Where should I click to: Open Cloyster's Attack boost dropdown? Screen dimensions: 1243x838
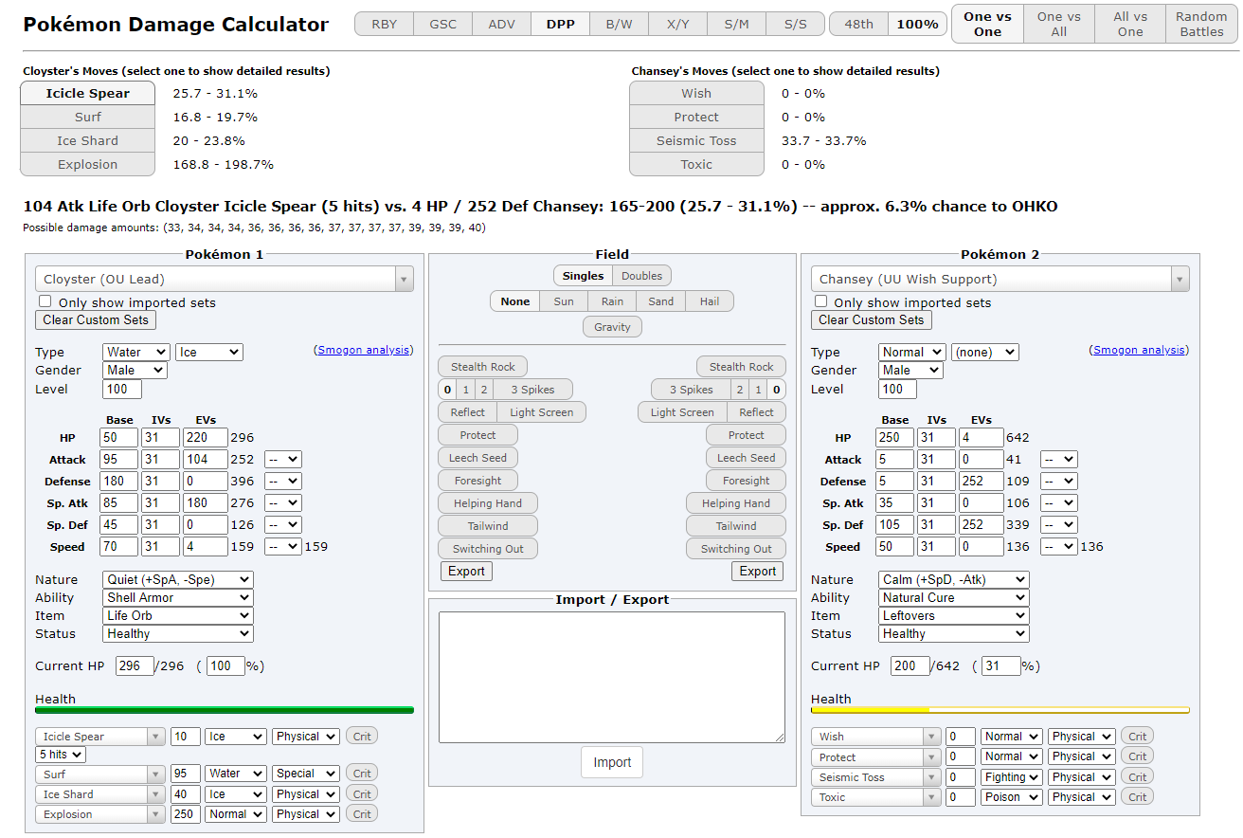[283, 459]
